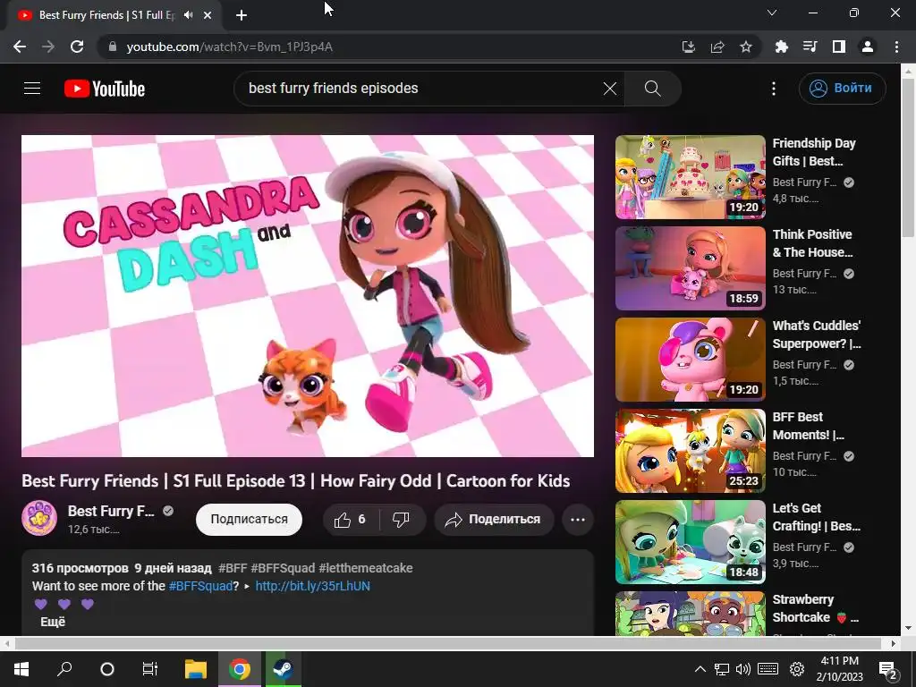Screen dimensions: 916x687
Task: Open the notification center icon
Action: coord(888,670)
